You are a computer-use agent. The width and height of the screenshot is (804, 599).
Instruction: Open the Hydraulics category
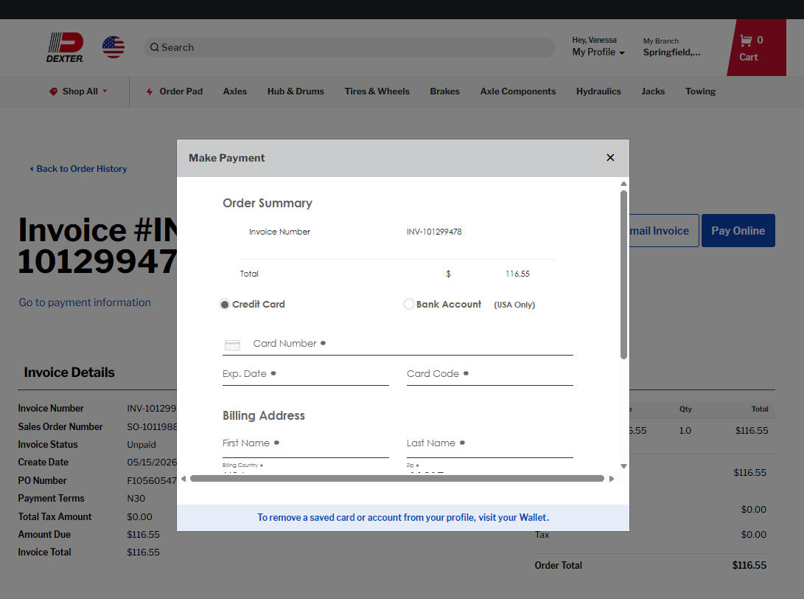[598, 91]
